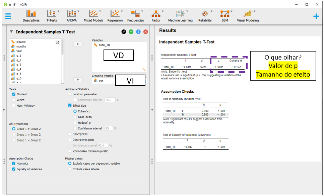This screenshot has width=324, height=196.
Task: Select Group 1 ≠ Group 2 hypothesis
Action: click(x=14, y=129)
